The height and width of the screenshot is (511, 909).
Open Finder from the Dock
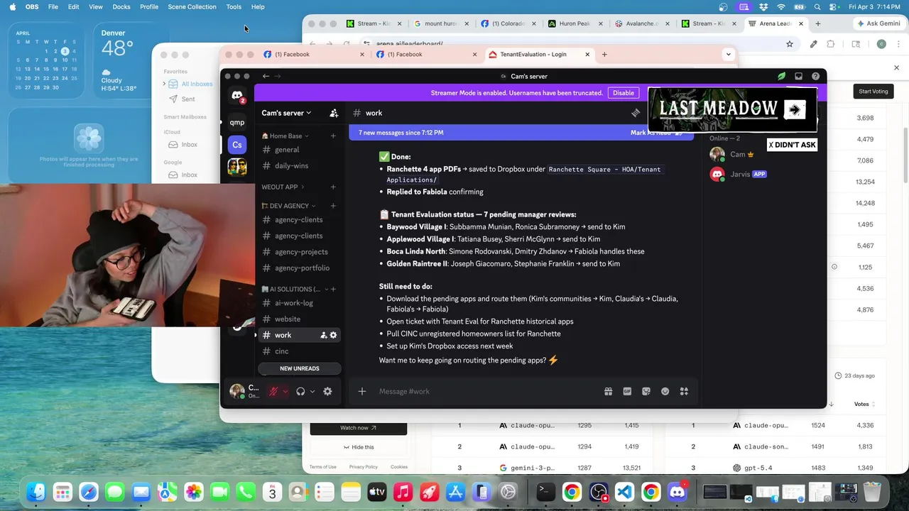36,492
